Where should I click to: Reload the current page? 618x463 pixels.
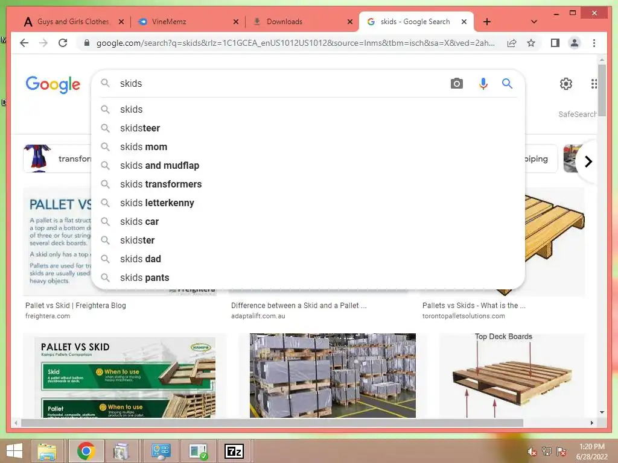pos(63,43)
